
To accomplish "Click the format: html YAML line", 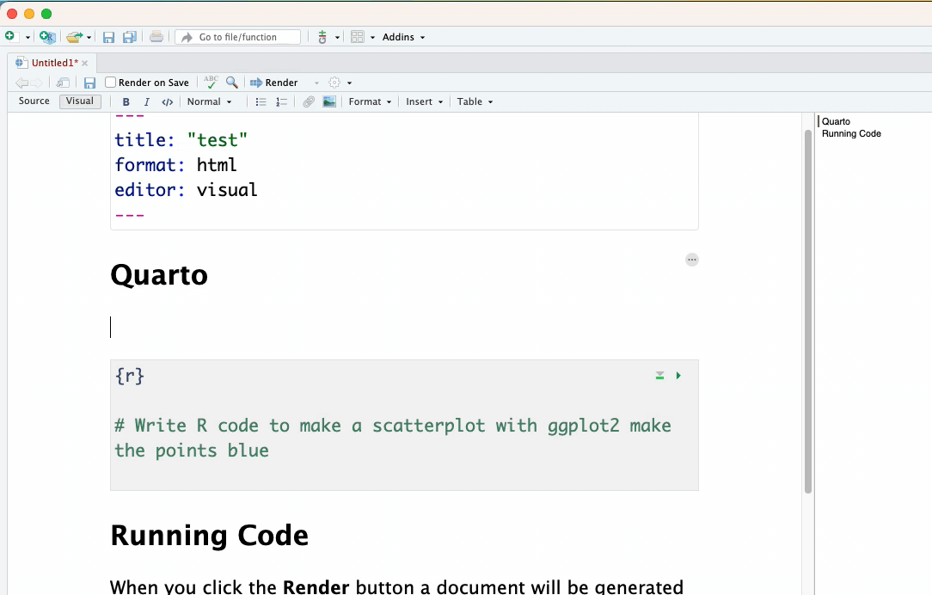I will click(175, 164).
